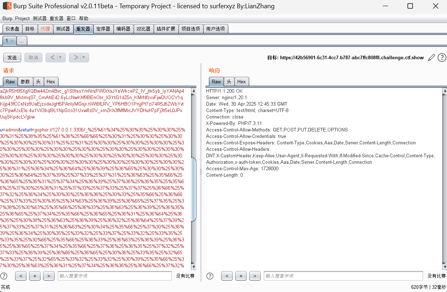The image size is (447, 292).
Task: Open the Project menu
Action: [x=22, y=18]
